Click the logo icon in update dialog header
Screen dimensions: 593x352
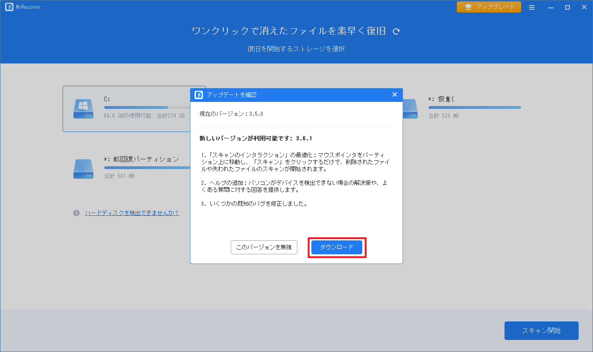[199, 95]
